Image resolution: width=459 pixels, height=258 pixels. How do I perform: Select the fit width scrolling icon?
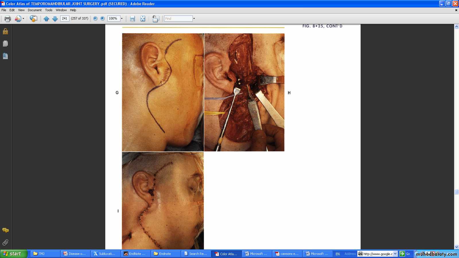point(132,19)
